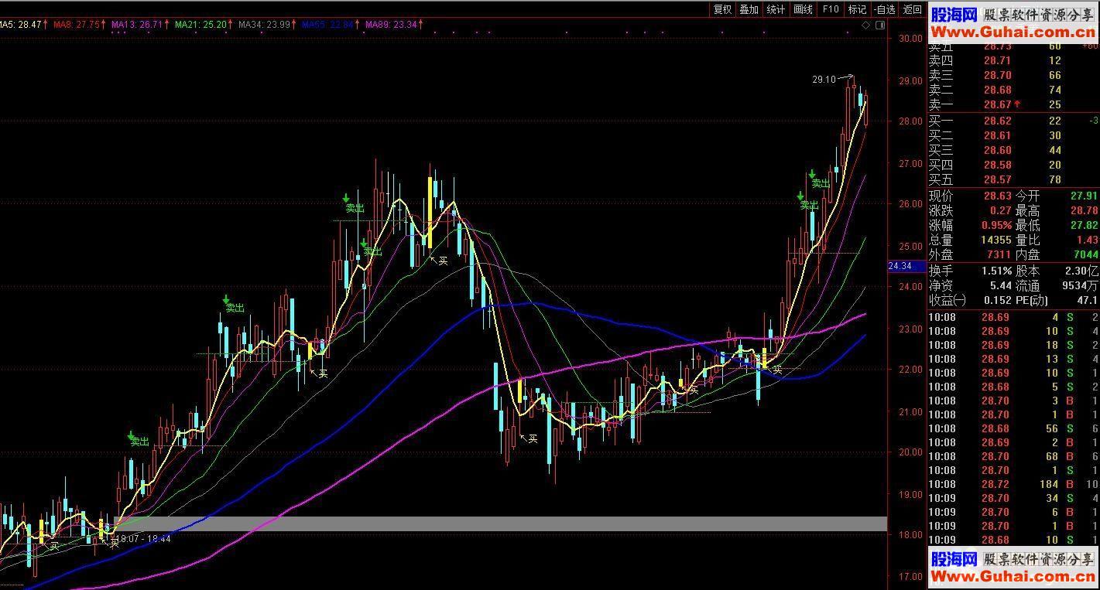
Task: Click the 量比 1.43 value
Action: (x=1088, y=240)
